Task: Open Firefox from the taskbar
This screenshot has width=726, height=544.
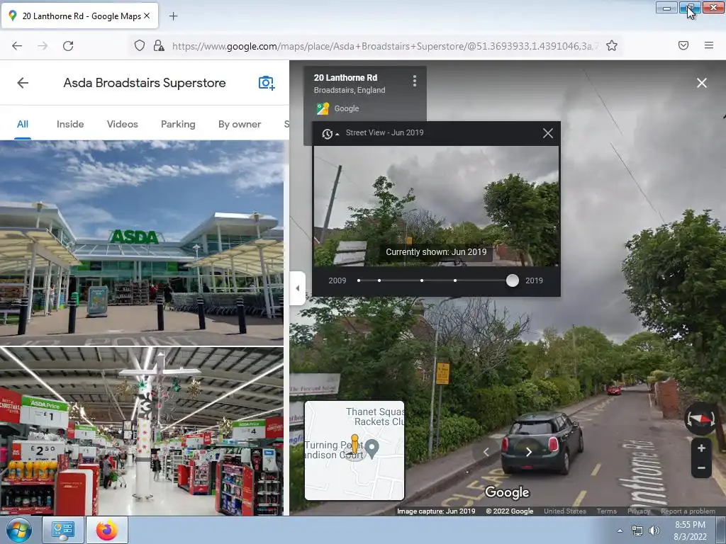Action: click(107, 530)
